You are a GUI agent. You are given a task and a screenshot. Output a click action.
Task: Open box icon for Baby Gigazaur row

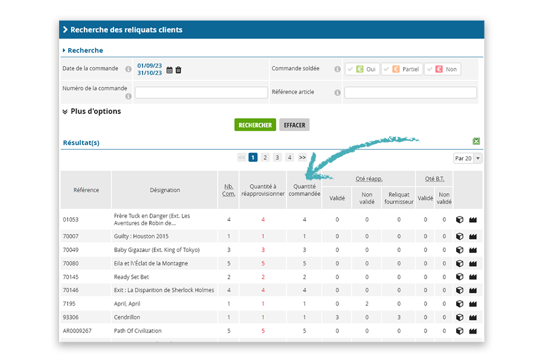click(x=460, y=250)
